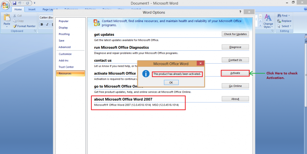This screenshot has width=307, height=154.
Task: Open the Office Button menu
Action: pyautogui.click(x=5, y=5)
